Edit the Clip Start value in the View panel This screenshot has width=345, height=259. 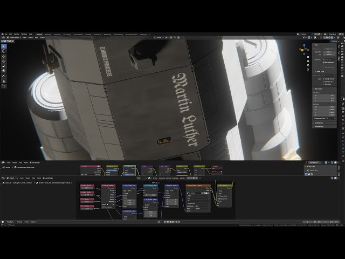pos(329,52)
